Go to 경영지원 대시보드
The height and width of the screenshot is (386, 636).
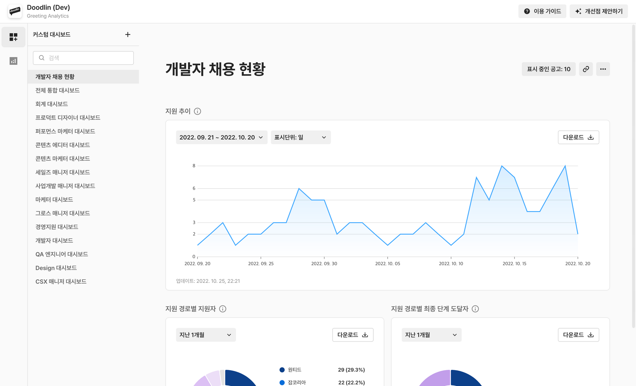[x=83, y=227]
